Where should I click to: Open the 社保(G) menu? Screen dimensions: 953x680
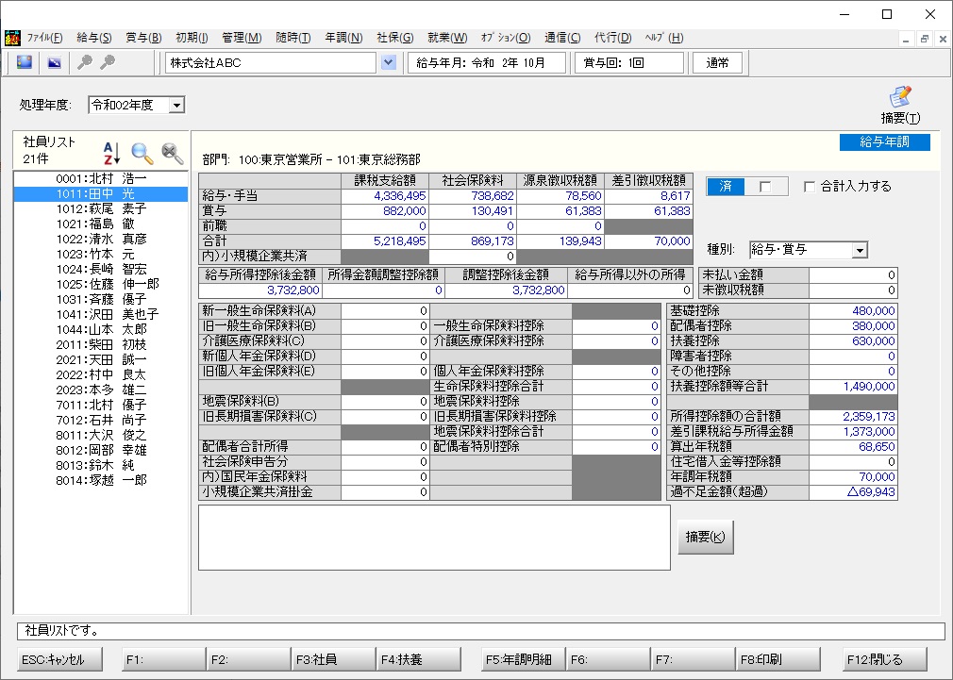coord(395,38)
